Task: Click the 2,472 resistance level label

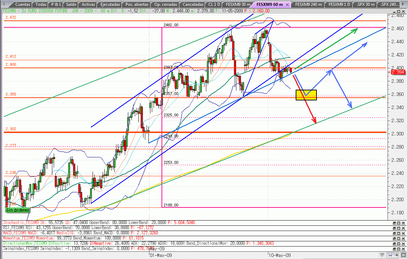Action: click(11, 17)
